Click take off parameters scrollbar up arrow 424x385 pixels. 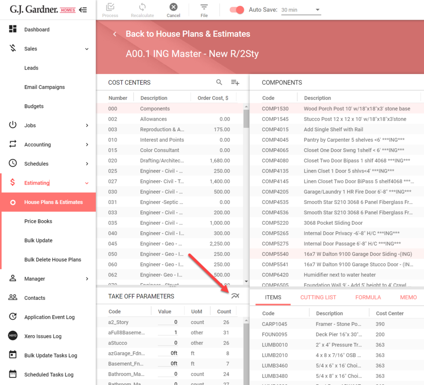pos(246,321)
